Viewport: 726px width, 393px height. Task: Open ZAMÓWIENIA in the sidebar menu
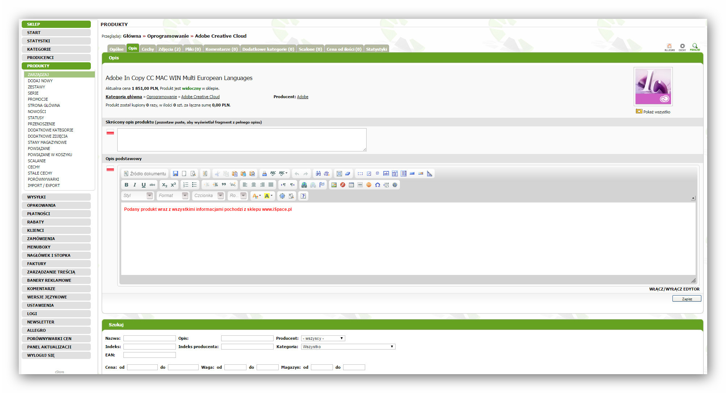coord(56,239)
